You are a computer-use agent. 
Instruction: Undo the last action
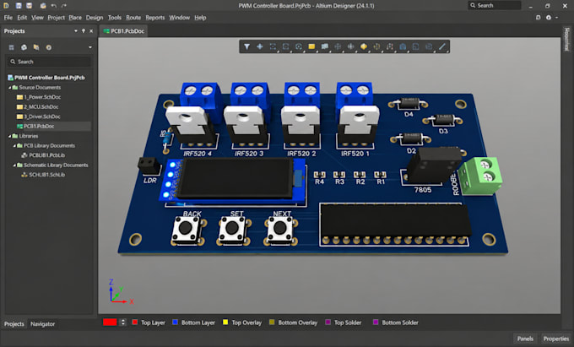tap(54, 6)
